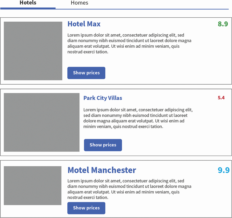
Task: Open the Hotel Max title link
Action: [x=84, y=24]
